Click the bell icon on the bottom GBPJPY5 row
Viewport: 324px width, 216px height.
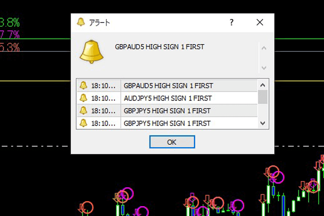(x=83, y=123)
